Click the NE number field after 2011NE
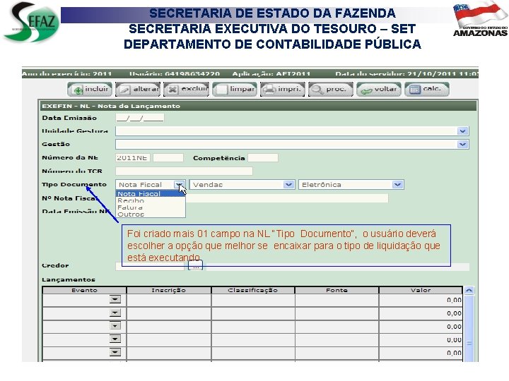This screenshot has height=381, width=509. pyautogui.click(x=168, y=158)
